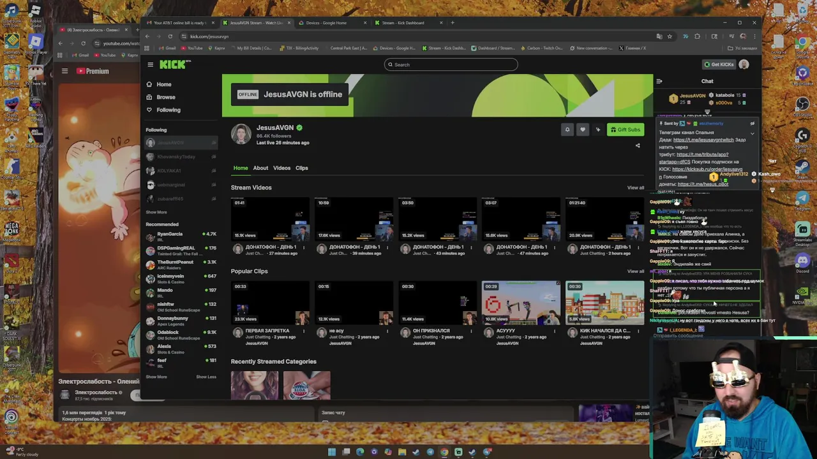This screenshot has width=817, height=459.
Task: Collapse the chat panel arrow icon
Action: [659, 81]
